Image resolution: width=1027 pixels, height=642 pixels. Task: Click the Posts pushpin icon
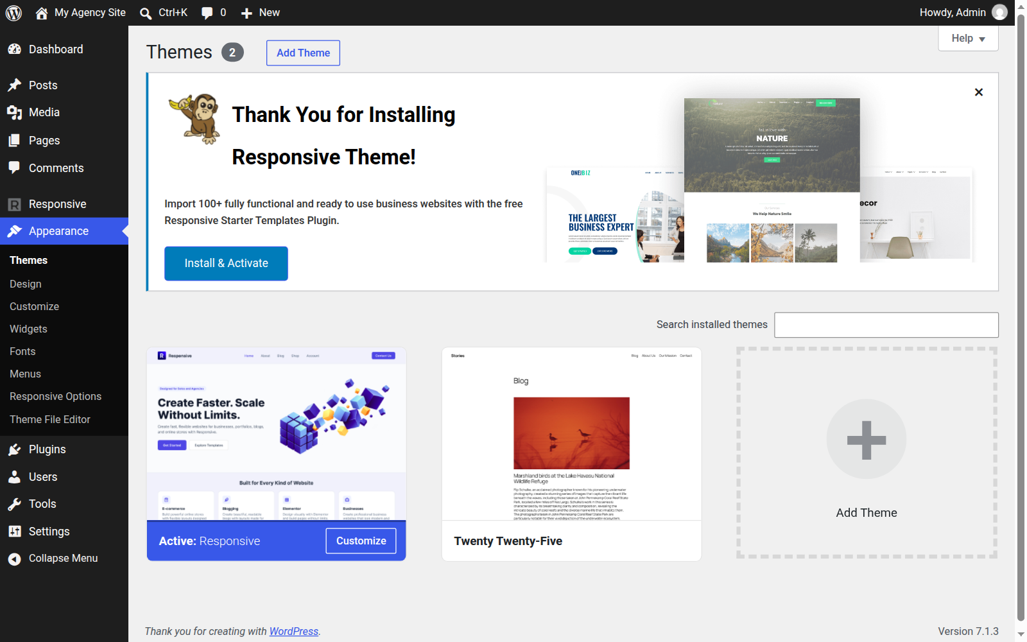[x=15, y=85]
